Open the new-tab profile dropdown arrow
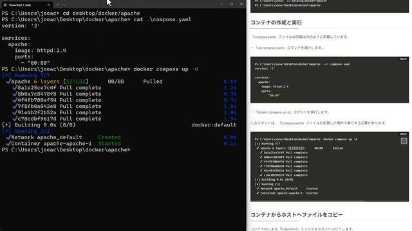Screen dimensions: 412x231 pos(64,4)
